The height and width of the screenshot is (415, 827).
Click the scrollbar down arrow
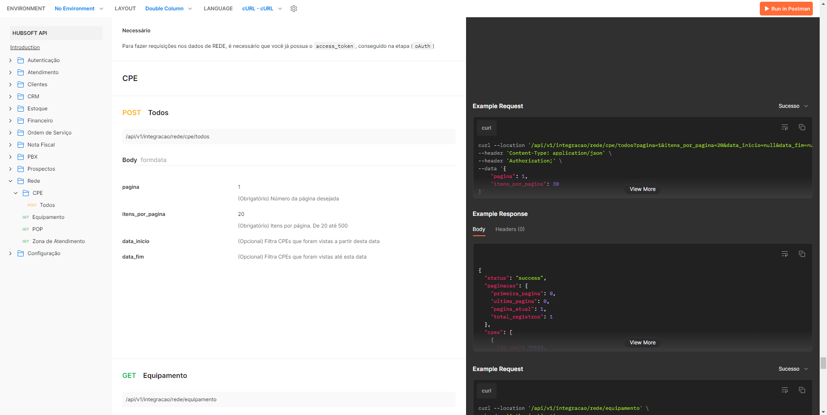pyautogui.click(x=823, y=412)
